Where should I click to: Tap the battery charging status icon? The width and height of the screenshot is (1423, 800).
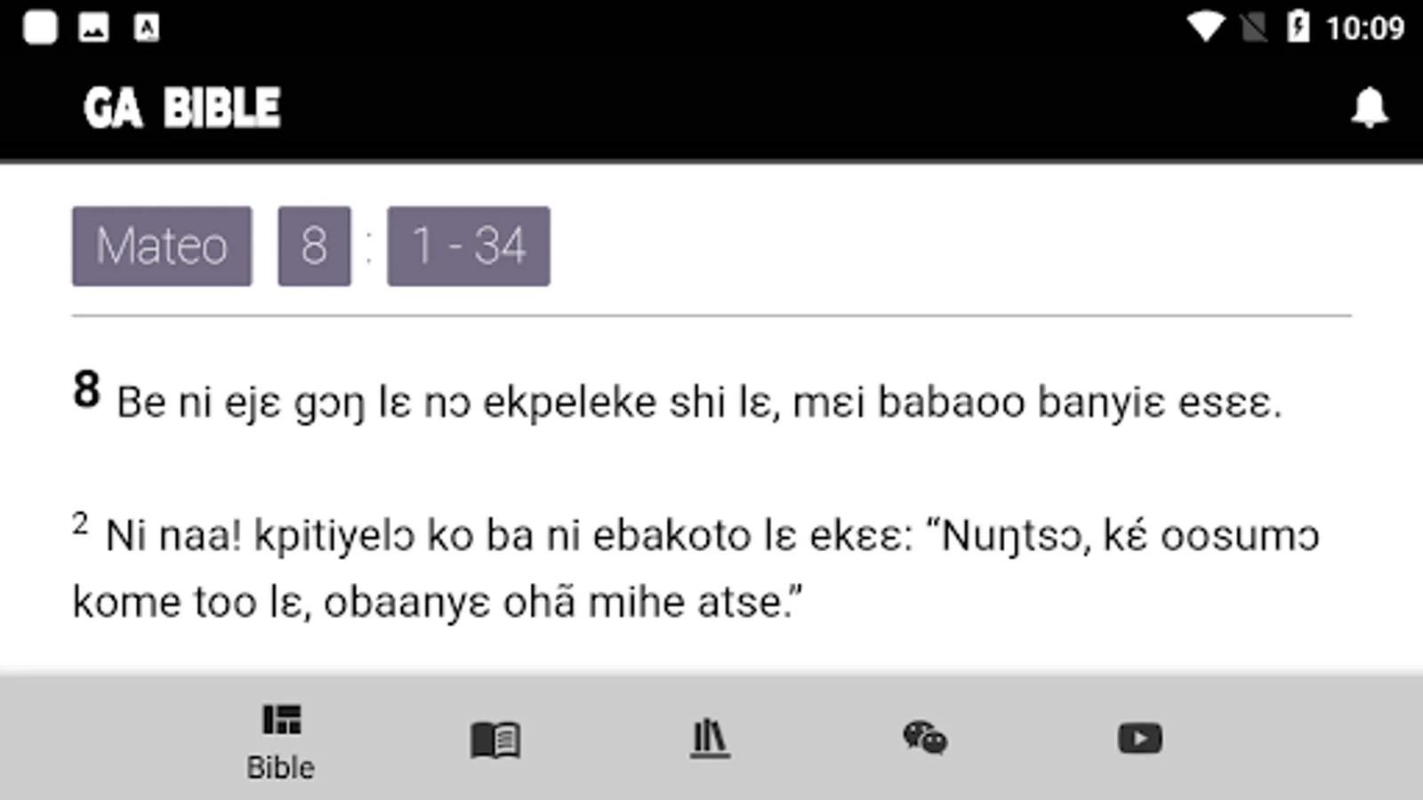pyautogui.click(x=1298, y=27)
